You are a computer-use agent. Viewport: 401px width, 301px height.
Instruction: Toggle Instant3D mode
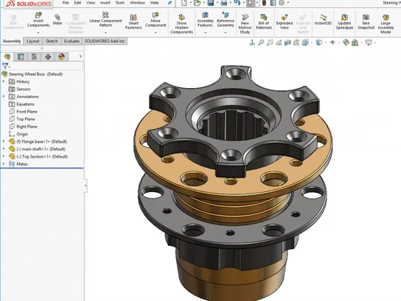click(x=323, y=19)
